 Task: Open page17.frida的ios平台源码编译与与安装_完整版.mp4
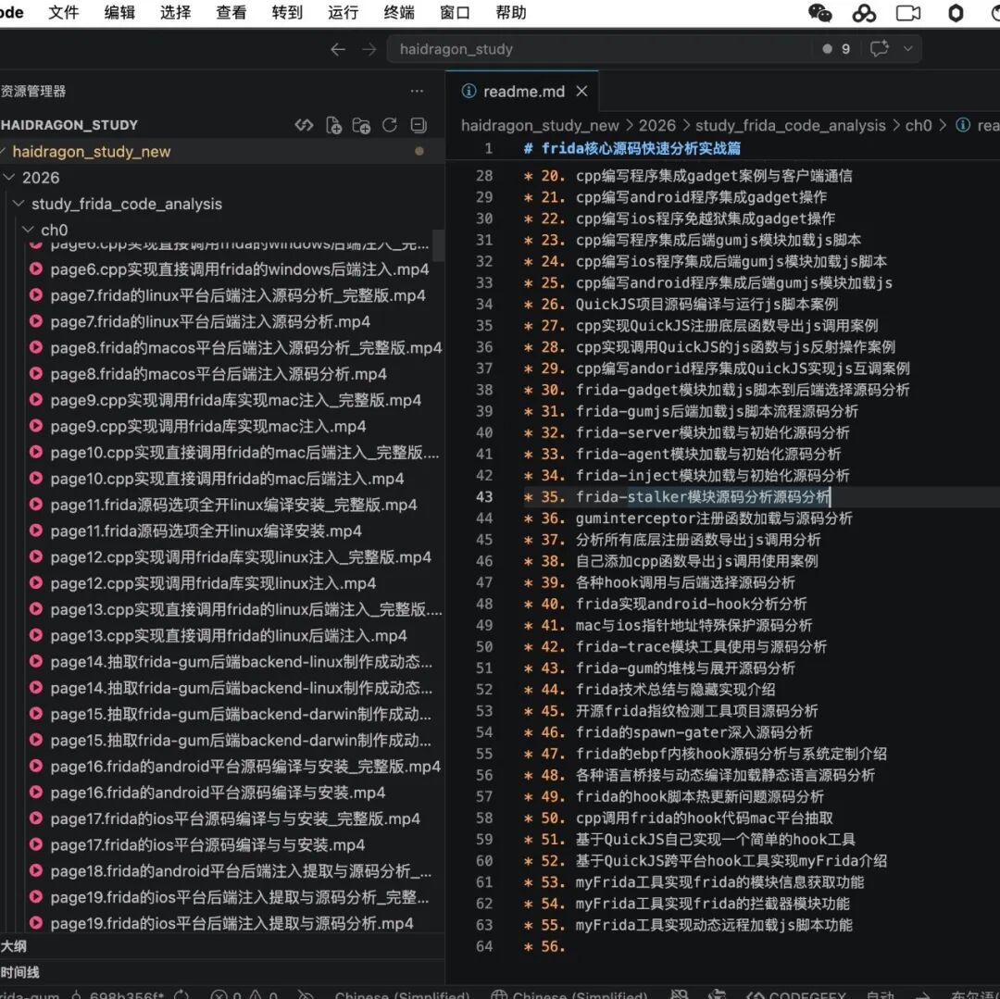235,818
